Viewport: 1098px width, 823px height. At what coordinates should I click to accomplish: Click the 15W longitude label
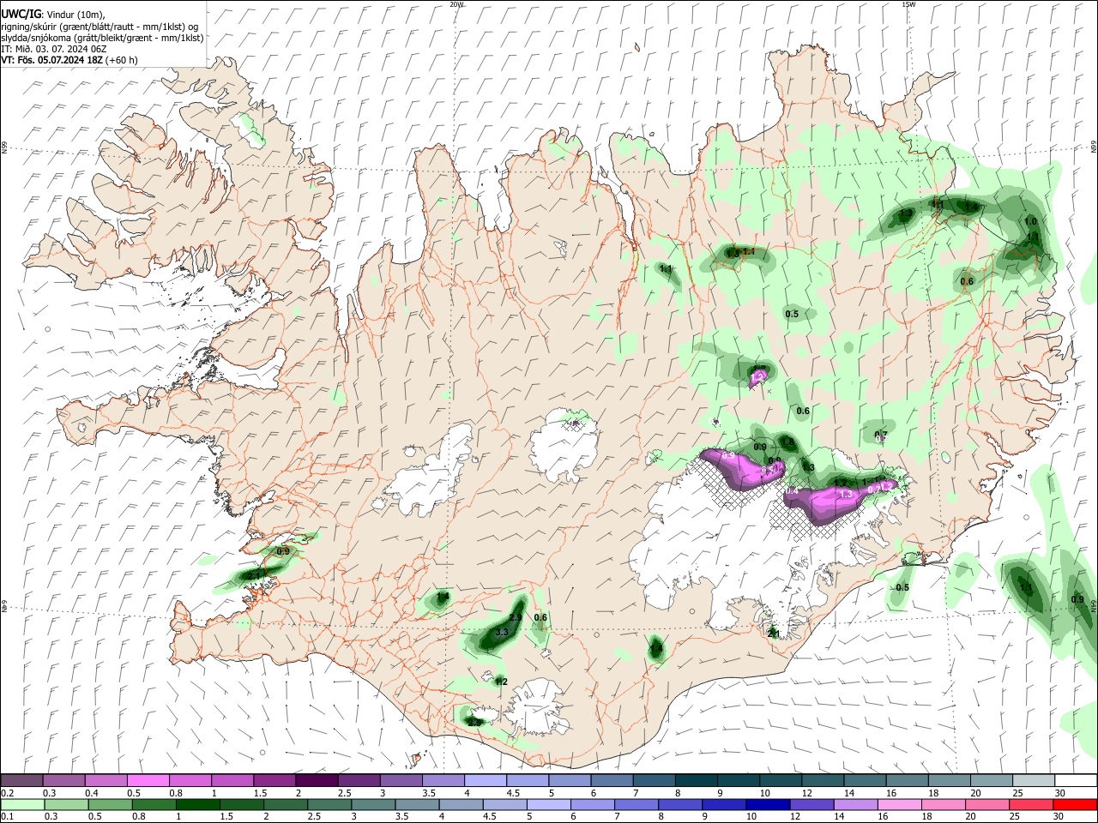(908, 4)
